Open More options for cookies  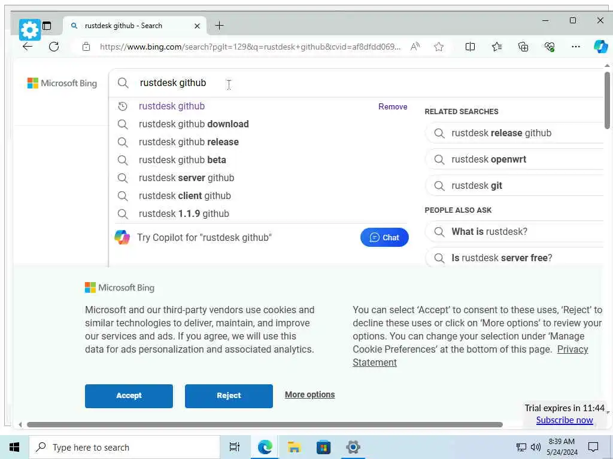[309, 394]
